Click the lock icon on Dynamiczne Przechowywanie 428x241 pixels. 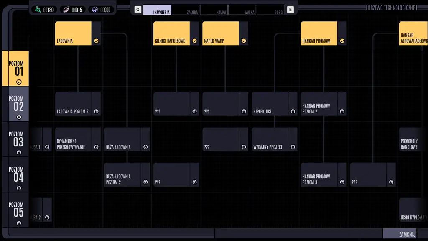pos(97,147)
